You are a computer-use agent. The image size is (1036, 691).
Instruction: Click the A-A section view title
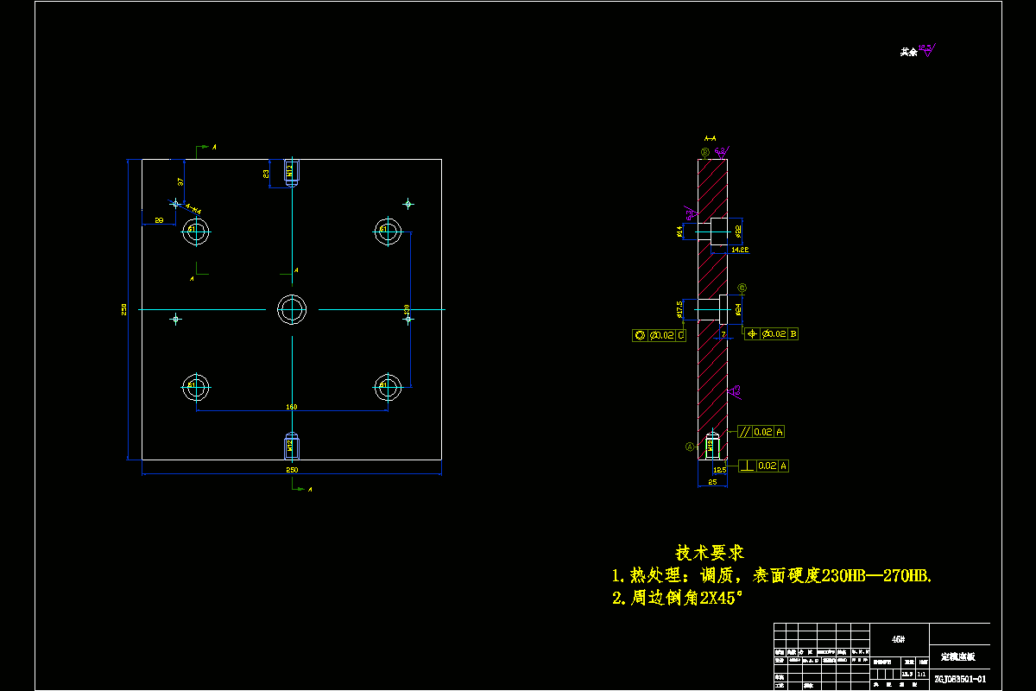tap(710, 138)
